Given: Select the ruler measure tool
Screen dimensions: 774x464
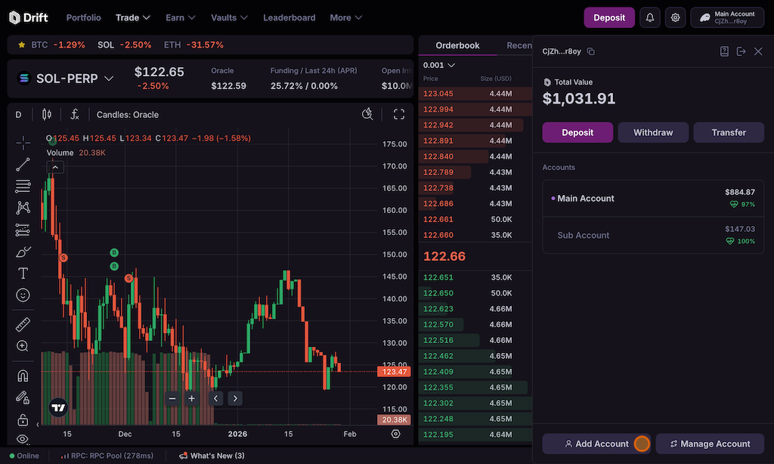Looking at the screenshot, I should pyautogui.click(x=23, y=324).
